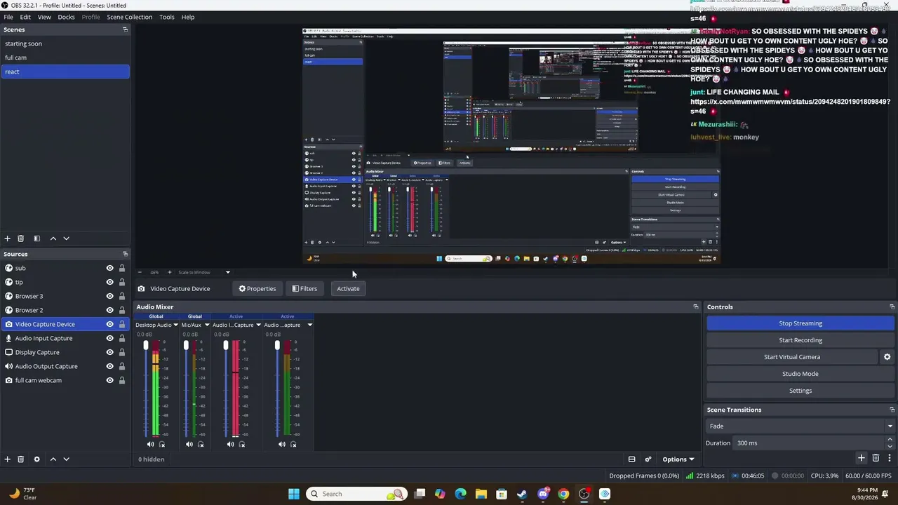The height and width of the screenshot is (505, 898).
Task: Mute the Audio Output Capture speaker icon
Action: tap(281, 444)
